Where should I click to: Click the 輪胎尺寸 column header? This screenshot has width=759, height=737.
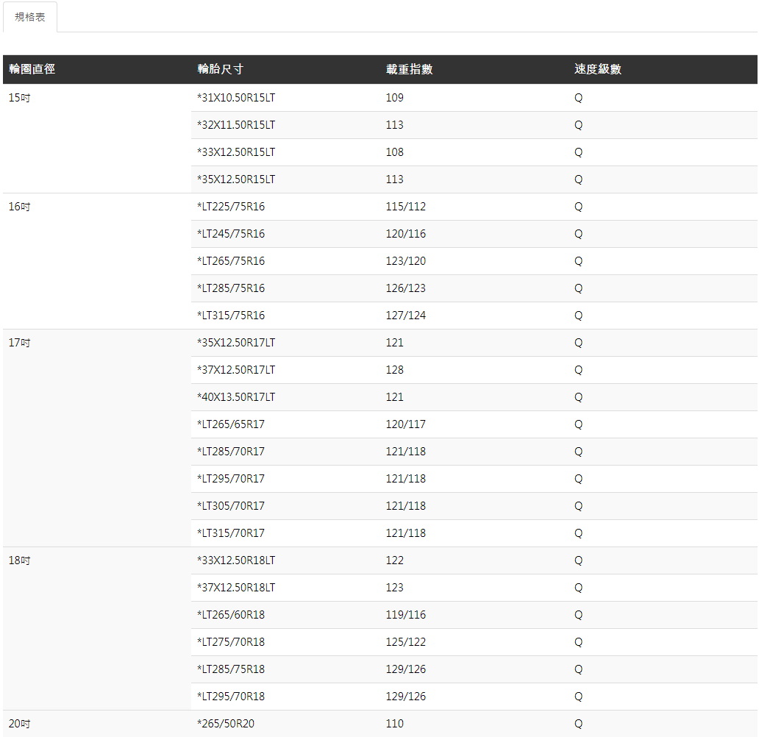coord(220,69)
